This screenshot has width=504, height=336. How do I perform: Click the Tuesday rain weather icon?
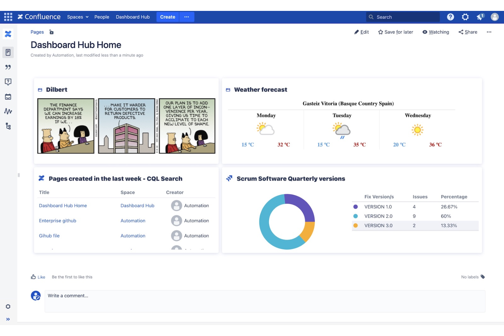[x=342, y=131]
